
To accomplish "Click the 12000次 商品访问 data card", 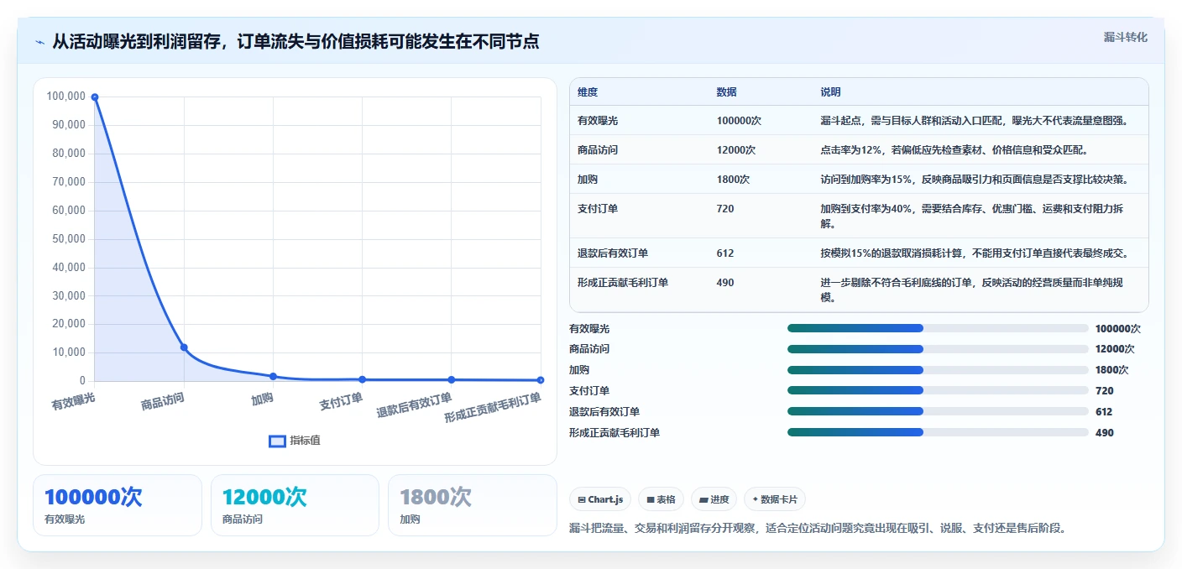I will (295, 505).
